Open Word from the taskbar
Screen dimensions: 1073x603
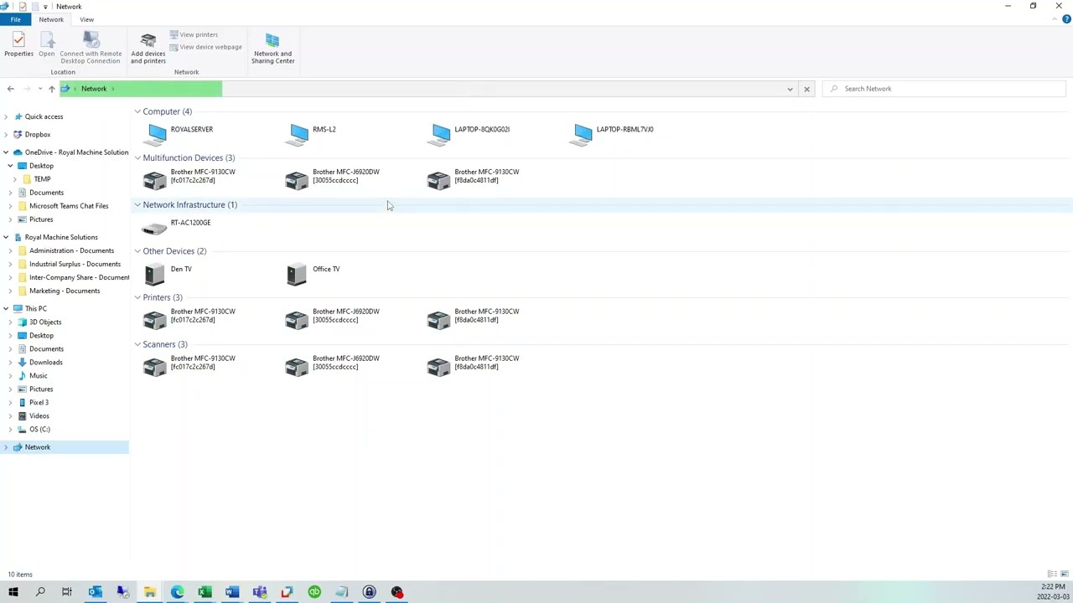pos(232,592)
